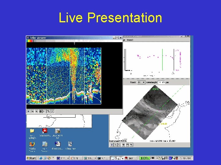
Task: Click the 'Instrument: MODIS' status text
Action: point(118,141)
